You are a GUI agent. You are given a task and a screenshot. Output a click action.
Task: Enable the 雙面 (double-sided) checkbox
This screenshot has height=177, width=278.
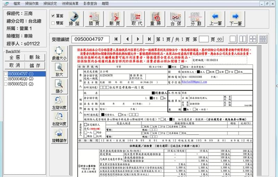point(53,23)
